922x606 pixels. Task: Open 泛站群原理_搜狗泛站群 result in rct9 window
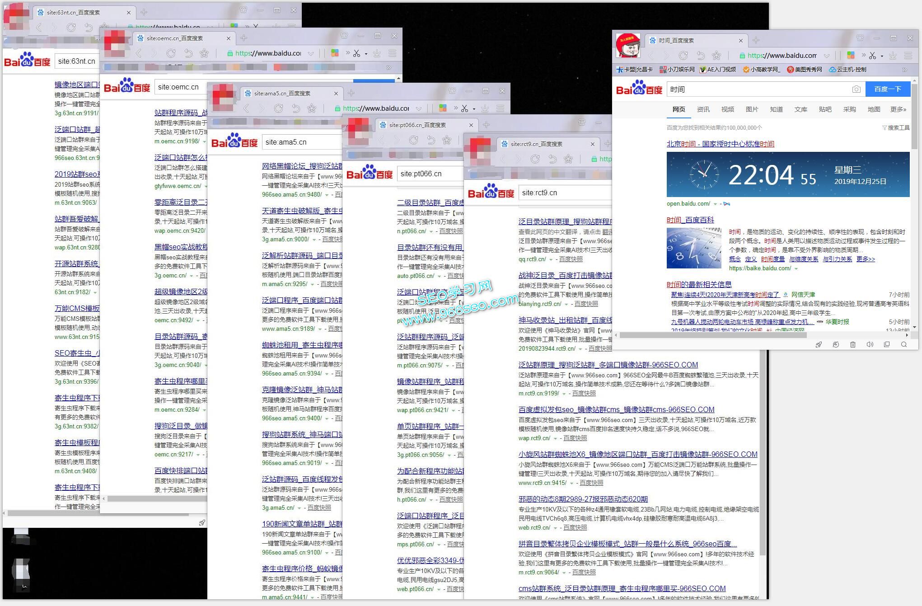tap(608, 365)
